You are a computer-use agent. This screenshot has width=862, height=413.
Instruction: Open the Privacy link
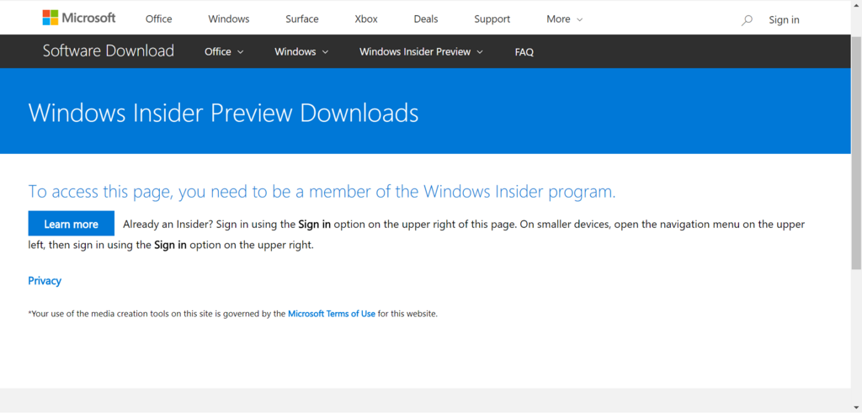pyautogui.click(x=45, y=281)
